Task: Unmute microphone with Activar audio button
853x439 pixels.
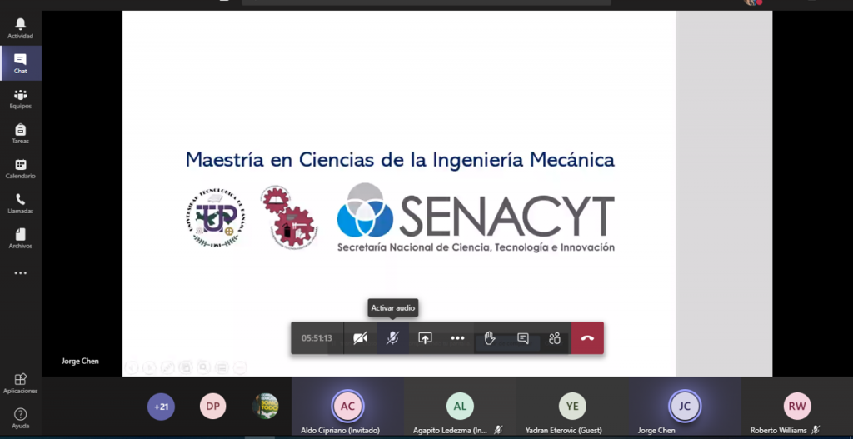Action: coord(392,338)
